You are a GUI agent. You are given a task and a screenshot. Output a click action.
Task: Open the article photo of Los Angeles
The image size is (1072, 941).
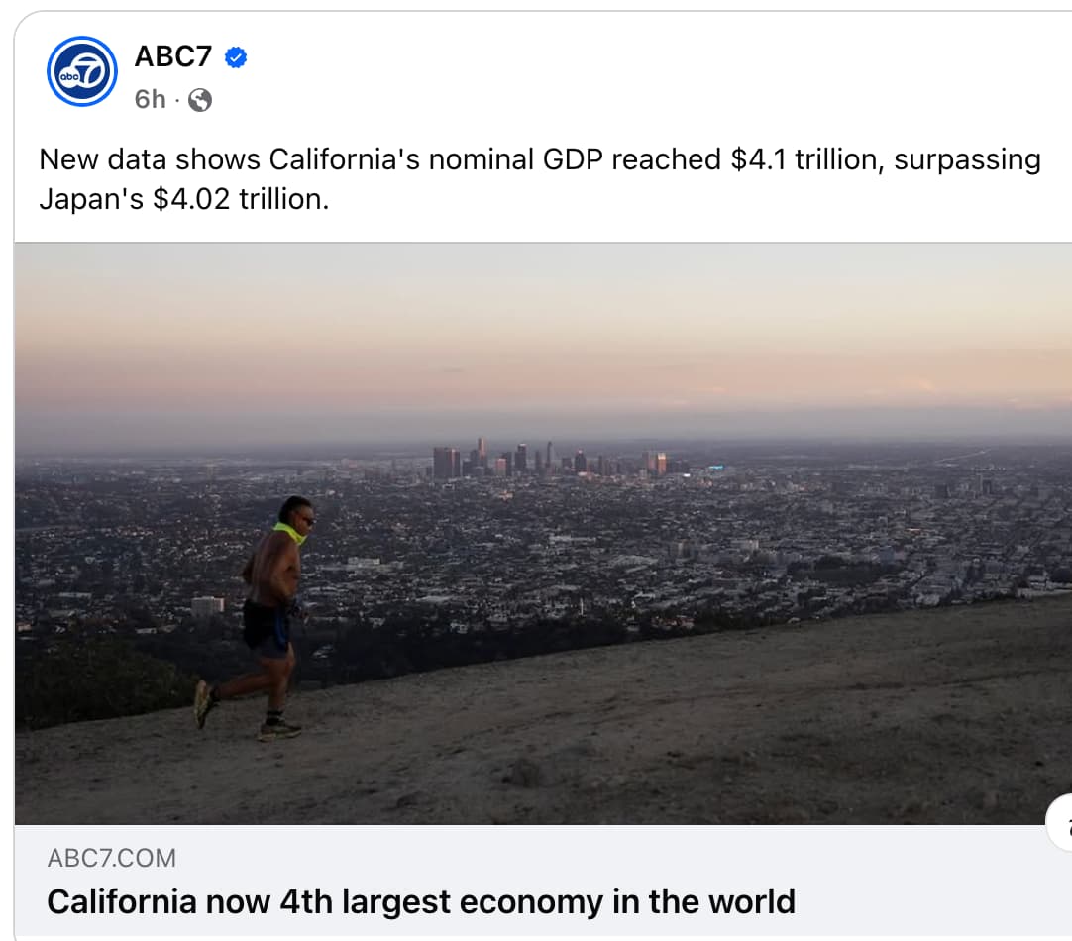click(543, 534)
